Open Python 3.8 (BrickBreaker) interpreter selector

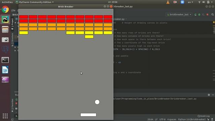coord(192,120)
